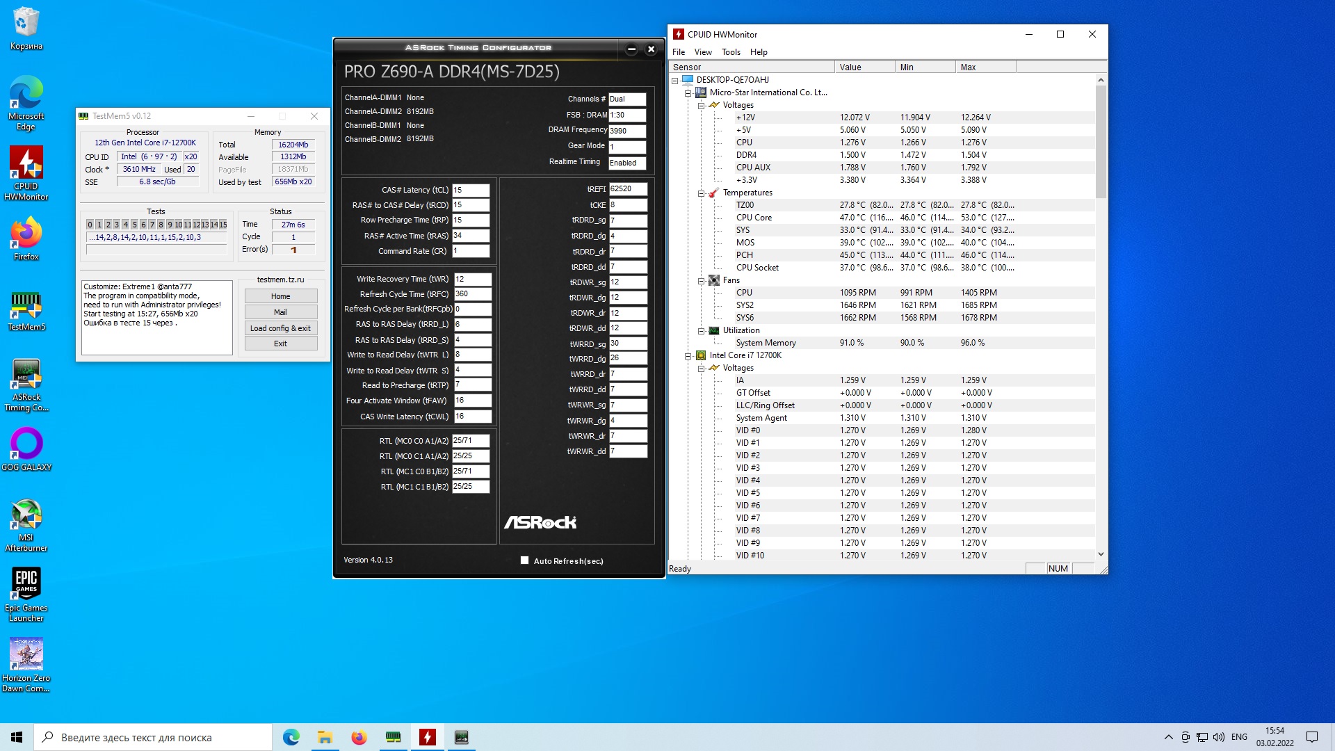Collapse the Temperatures tree node
The image size is (1335, 751).
701,193
